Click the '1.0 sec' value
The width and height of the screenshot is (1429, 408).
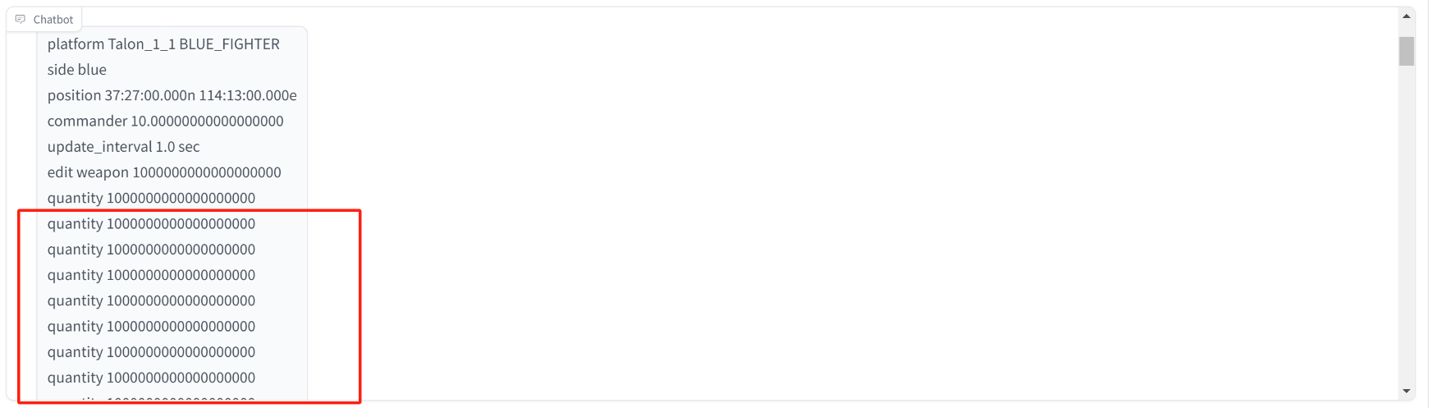point(178,147)
